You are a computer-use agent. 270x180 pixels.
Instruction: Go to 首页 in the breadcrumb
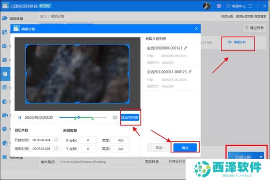tap(43, 16)
